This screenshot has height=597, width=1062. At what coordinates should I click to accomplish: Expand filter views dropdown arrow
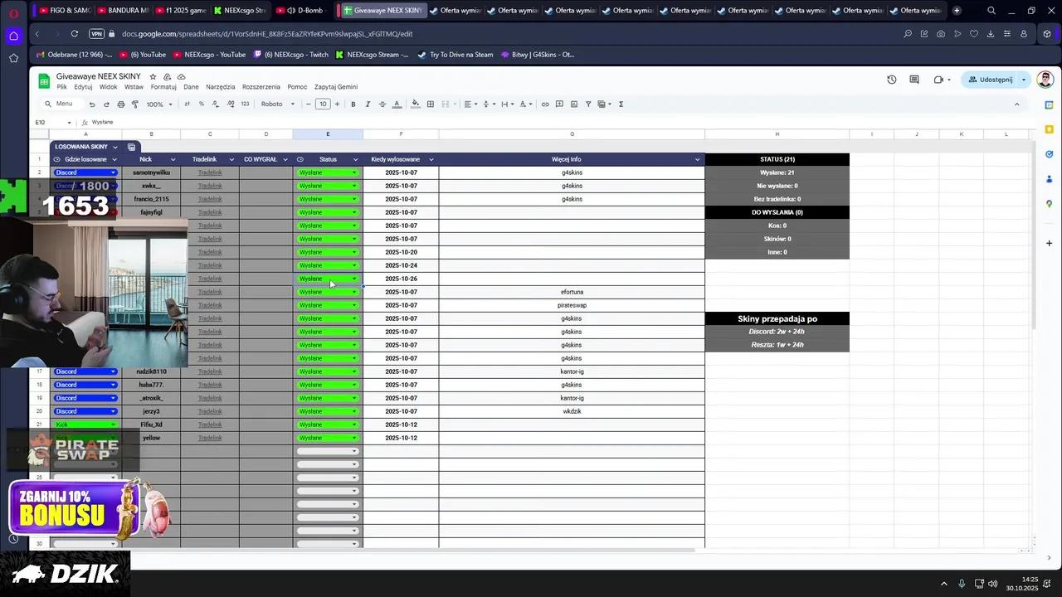point(610,104)
